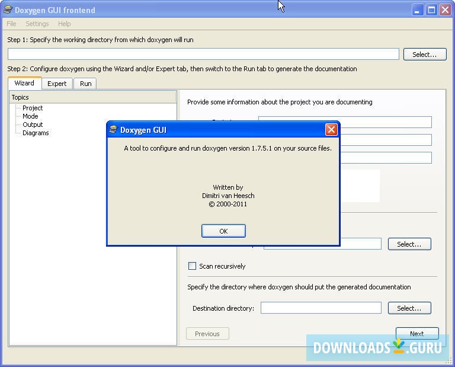455x367 pixels.
Task: Close the Doxygen GUI about dialog
Action: (331, 129)
